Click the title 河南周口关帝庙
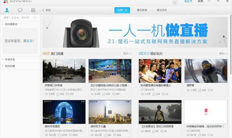This screenshot has width=232, height=138. pyautogui.click(x=54, y=85)
